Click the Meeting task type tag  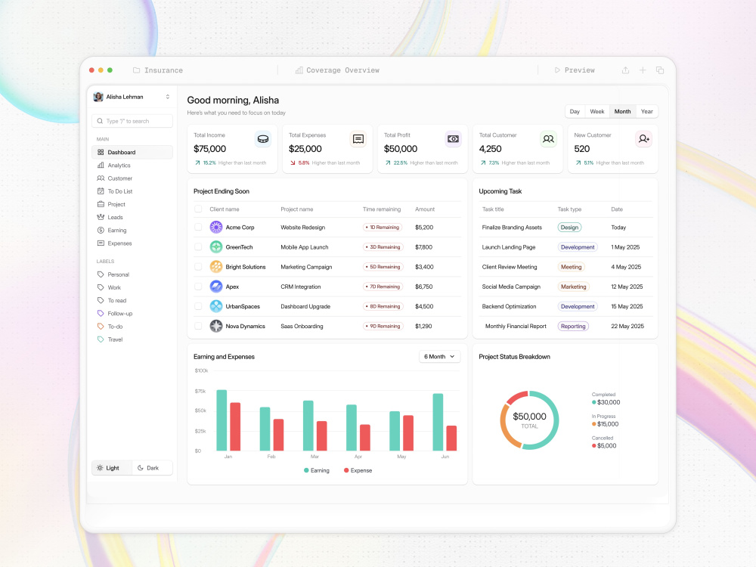click(572, 267)
